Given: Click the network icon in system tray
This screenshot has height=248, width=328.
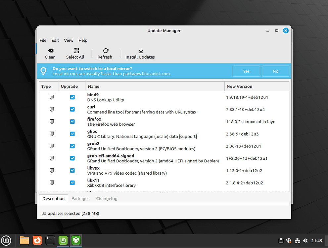Looking at the screenshot, I should pyautogui.click(x=297, y=241).
